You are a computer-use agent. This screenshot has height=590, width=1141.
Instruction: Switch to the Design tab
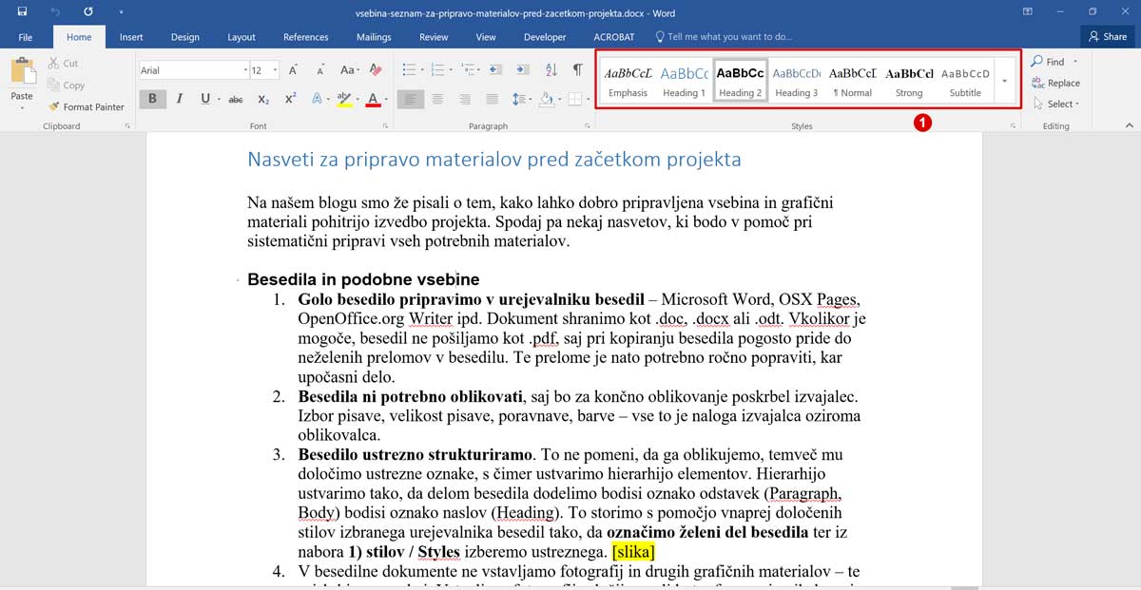[185, 37]
